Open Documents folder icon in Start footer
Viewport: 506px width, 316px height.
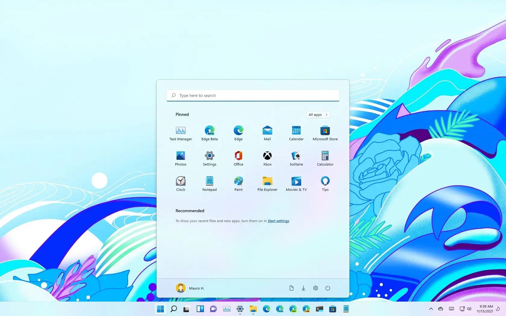(291, 288)
